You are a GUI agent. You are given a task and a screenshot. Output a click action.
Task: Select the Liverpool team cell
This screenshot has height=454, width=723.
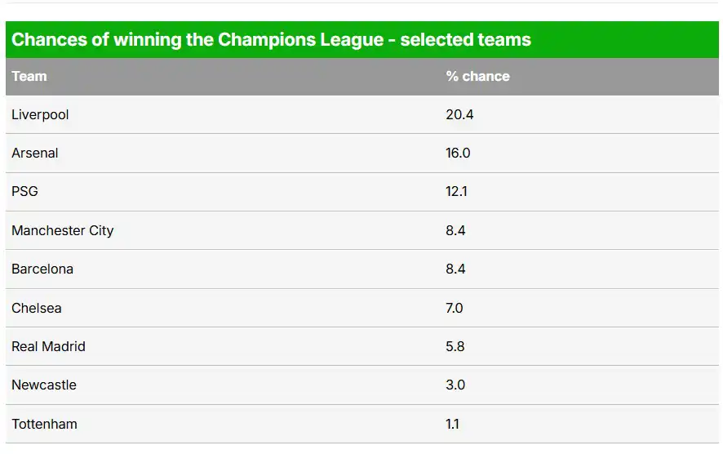40,114
